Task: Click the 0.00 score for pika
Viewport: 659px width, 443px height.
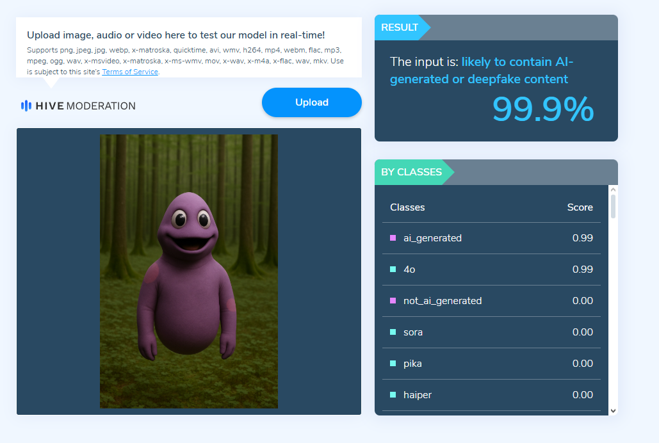Action: pyautogui.click(x=583, y=364)
